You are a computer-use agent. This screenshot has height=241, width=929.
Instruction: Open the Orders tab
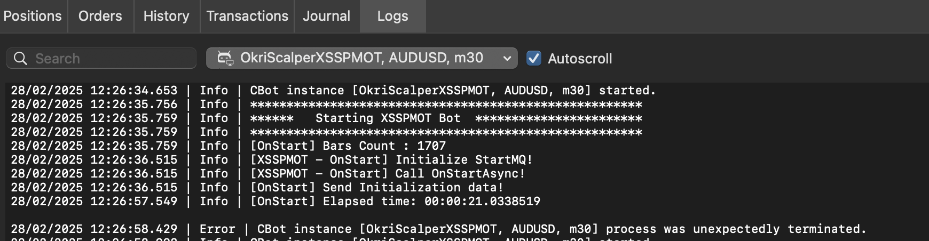[100, 16]
